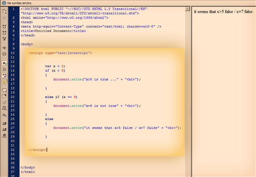256x177 pixels.
Task: Click the splitter handle between code and preview
Action: tap(191, 112)
